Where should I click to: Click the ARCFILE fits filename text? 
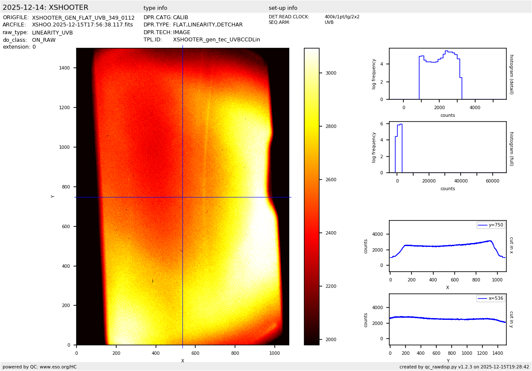click(x=82, y=25)
